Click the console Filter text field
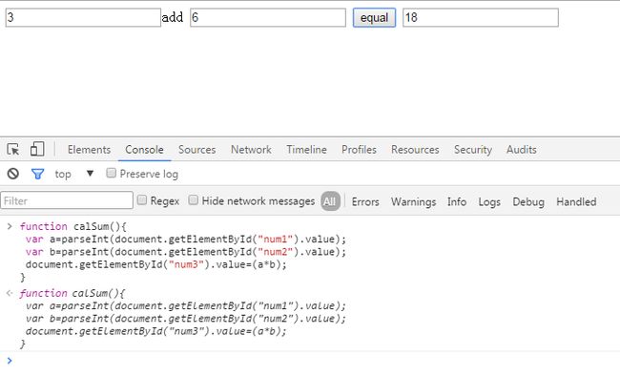Image resolution: width=620 pixels, height=376 pixels. click(x=67, y=200)
